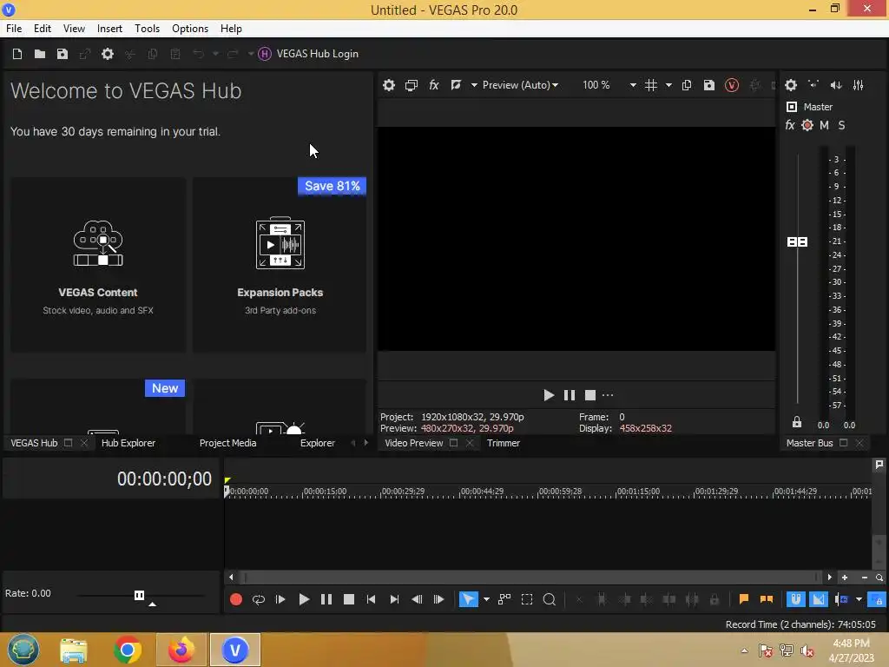Open Master automation settings gear icon

tap(807, 125)
